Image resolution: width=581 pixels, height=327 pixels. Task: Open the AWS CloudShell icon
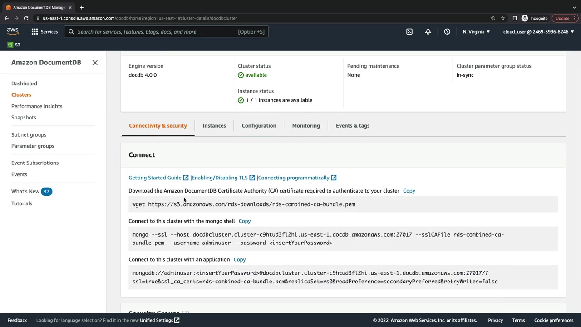click(409, 32)
